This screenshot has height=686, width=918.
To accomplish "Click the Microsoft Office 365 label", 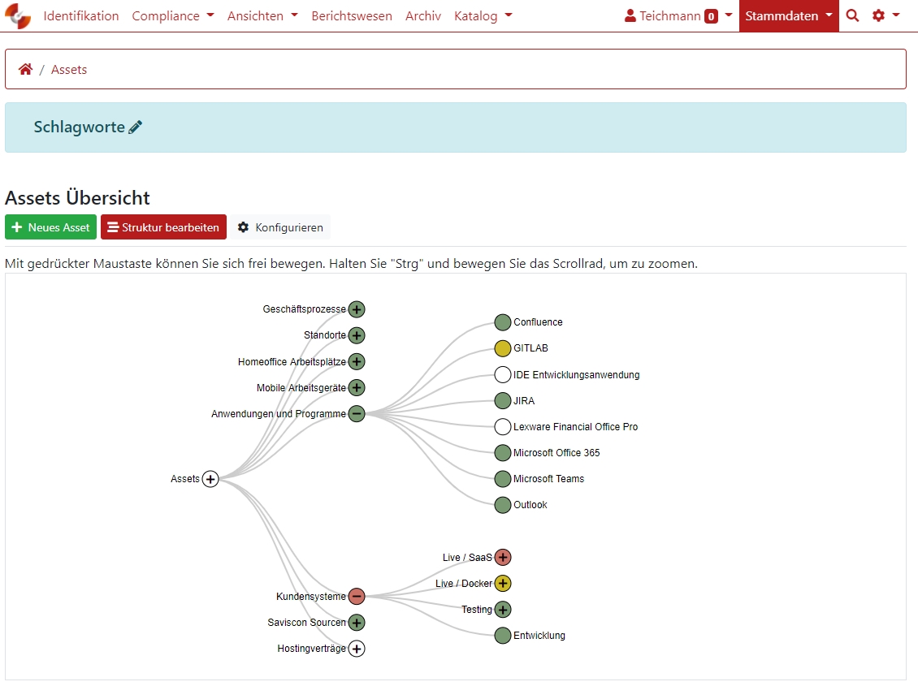I will coord(556,453).
